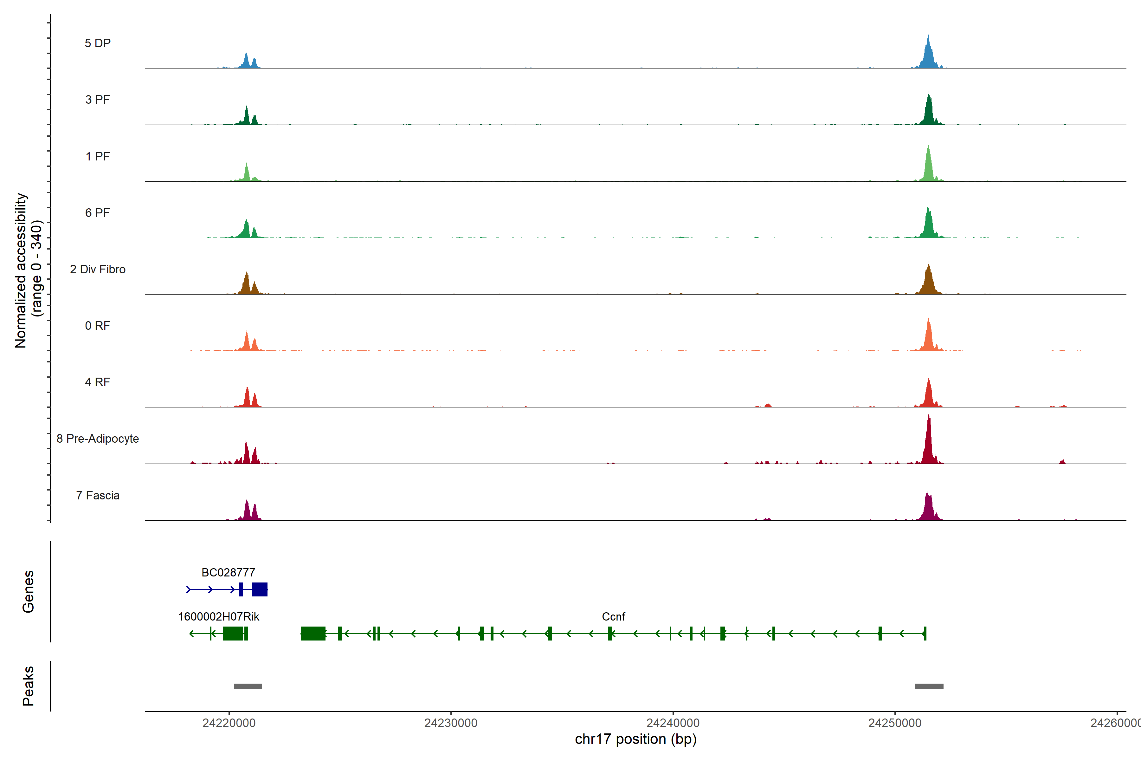The image size is (1141, 761).
Task: Click the 7 Fascia track label
Action: 98,496
